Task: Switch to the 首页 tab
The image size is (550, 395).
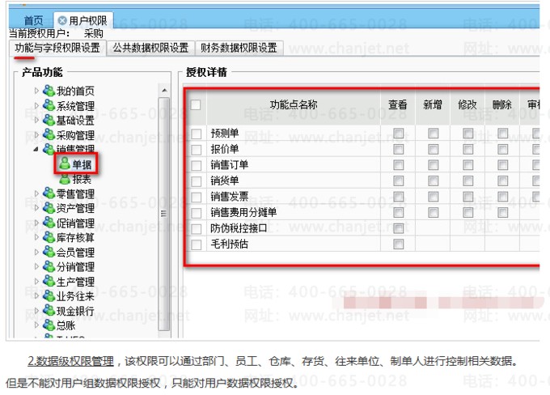Action: pos(33,21)
